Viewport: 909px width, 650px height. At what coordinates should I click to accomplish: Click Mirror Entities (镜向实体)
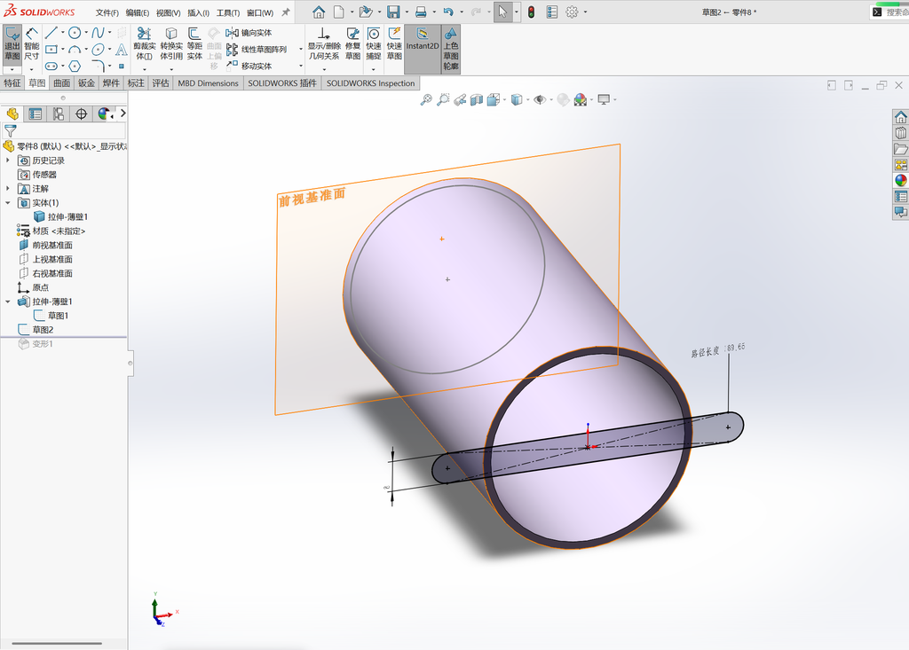click(x=249, y=33)
